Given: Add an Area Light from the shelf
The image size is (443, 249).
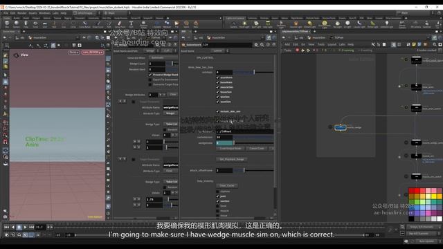Looking at the screenshot, I should click(268, 24).
